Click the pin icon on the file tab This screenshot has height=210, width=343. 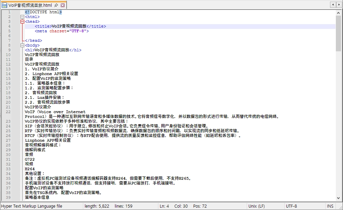[x=56, y=5]
